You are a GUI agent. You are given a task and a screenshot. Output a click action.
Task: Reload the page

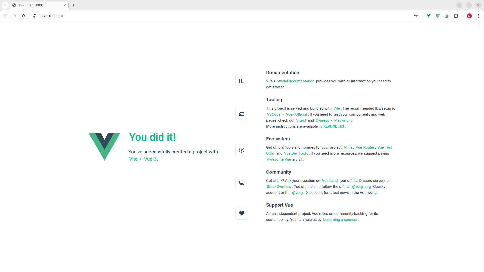click(x=24, y=16)
